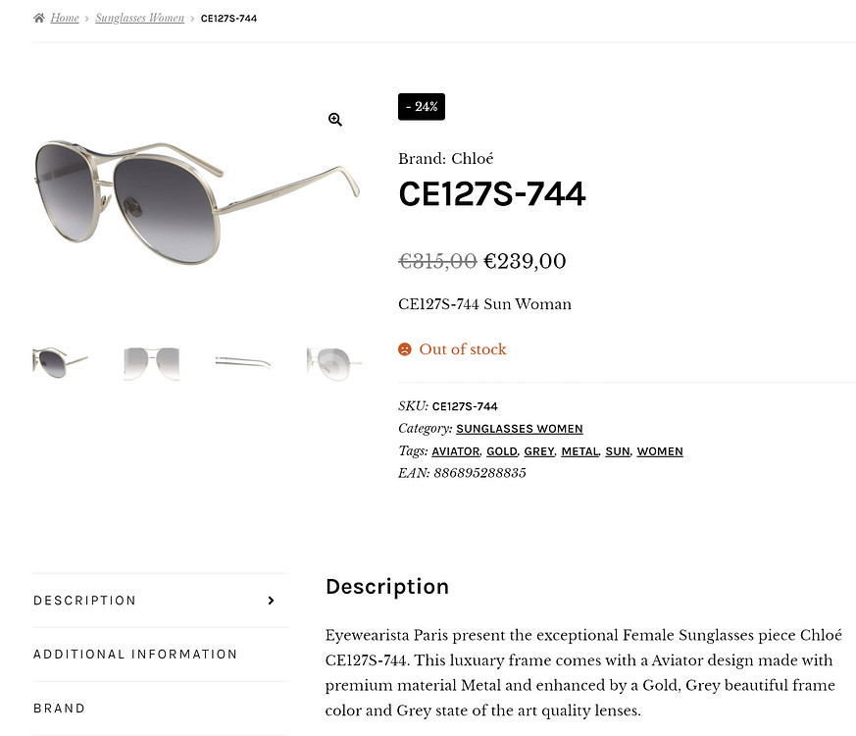The height and width of the screenshot is (736, 856).
Task: Select fourth faded sunglasses thumbnail
Action: (x=333, y=363)
